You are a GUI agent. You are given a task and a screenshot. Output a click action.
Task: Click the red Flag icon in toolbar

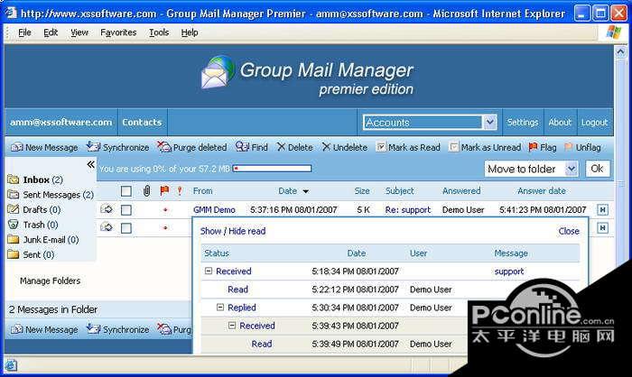tap(533, 147)
